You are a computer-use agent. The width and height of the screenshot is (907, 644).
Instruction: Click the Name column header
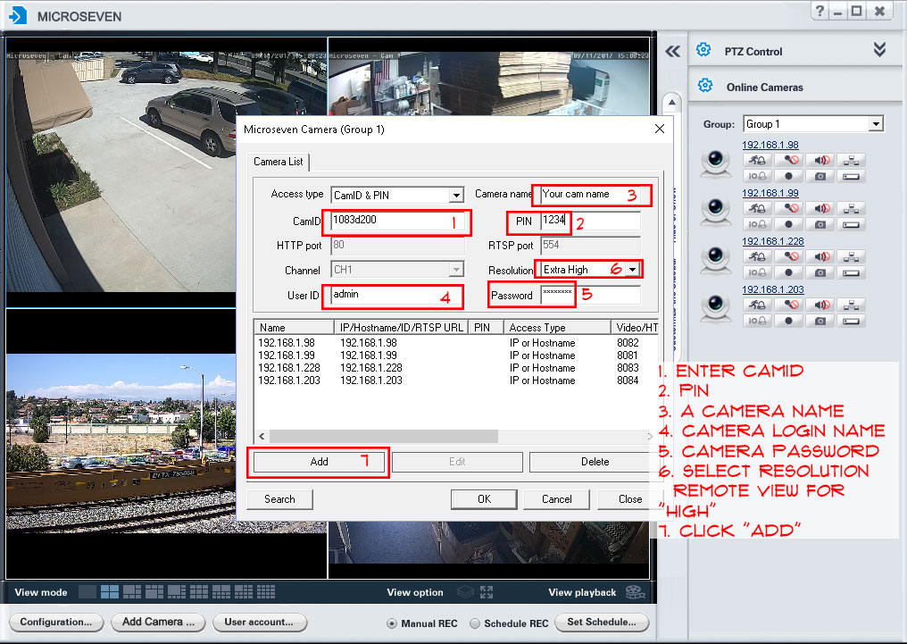click(294, 328)
